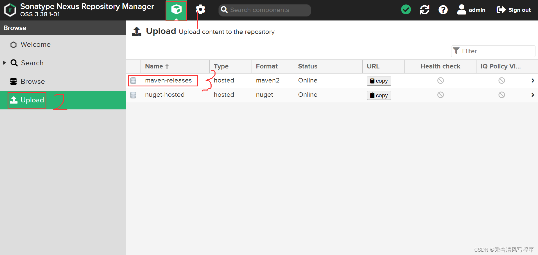Copy the nuget-hosted URL

click(x=379, y=95)
